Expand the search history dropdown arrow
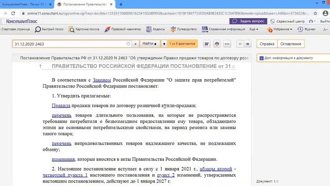Screen dimensions: 330x186 tap(136, 44)
